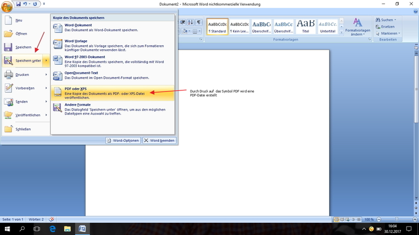The width and height of the screenshot is (419, 235).
Task: Apply the Titel style
Action: pos(306,27)
